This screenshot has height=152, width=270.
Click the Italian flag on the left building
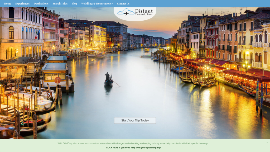36,35
